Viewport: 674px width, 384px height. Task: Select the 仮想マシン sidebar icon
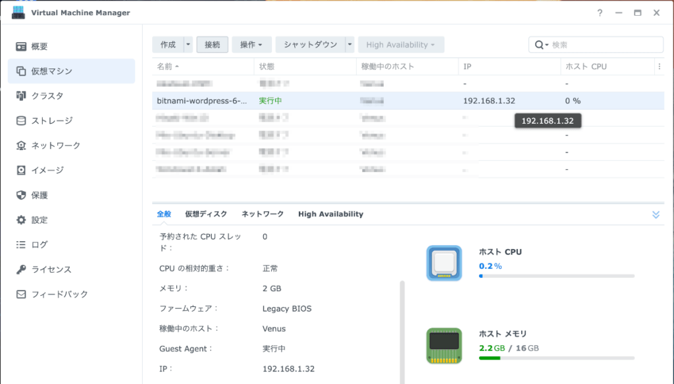coord(20,71)
